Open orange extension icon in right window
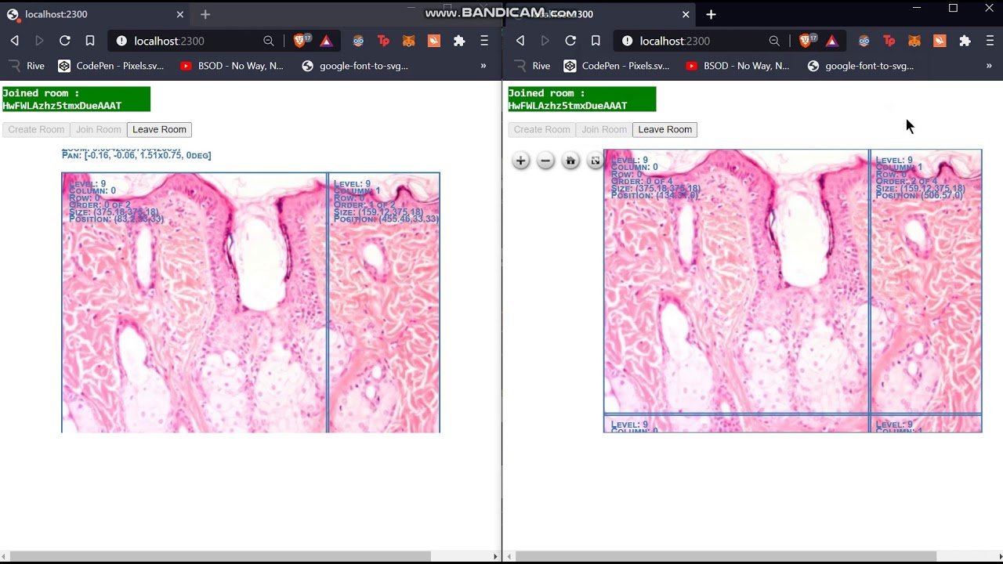Screen dimensions: 1003x564 [x=940, y=41]
